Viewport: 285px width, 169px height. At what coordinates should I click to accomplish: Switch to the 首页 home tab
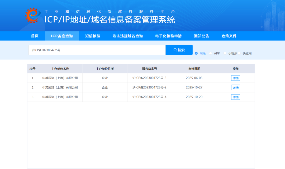pyautogui.click(x=35, y=36)
